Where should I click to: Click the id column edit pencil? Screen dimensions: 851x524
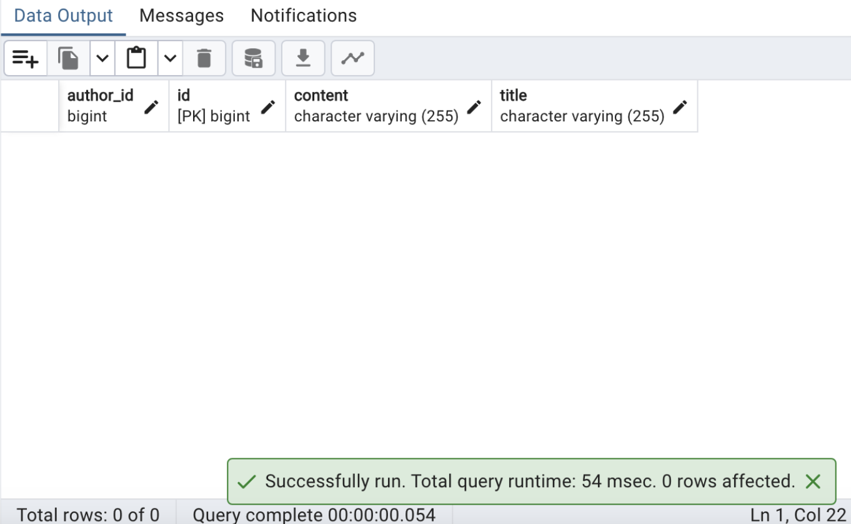268,107
